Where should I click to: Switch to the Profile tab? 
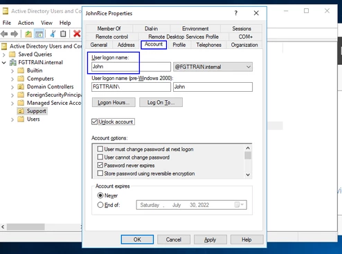pyautogui.click(x=179, y=45)
